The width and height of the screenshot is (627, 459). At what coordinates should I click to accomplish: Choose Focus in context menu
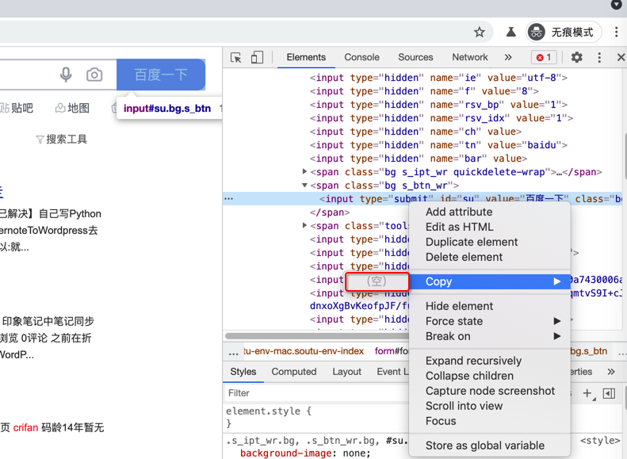click(490, 422)
